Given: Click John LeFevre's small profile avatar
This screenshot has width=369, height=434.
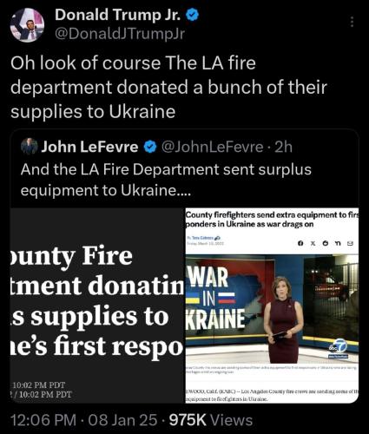Looking at the screenshot, I should [30, 147].
